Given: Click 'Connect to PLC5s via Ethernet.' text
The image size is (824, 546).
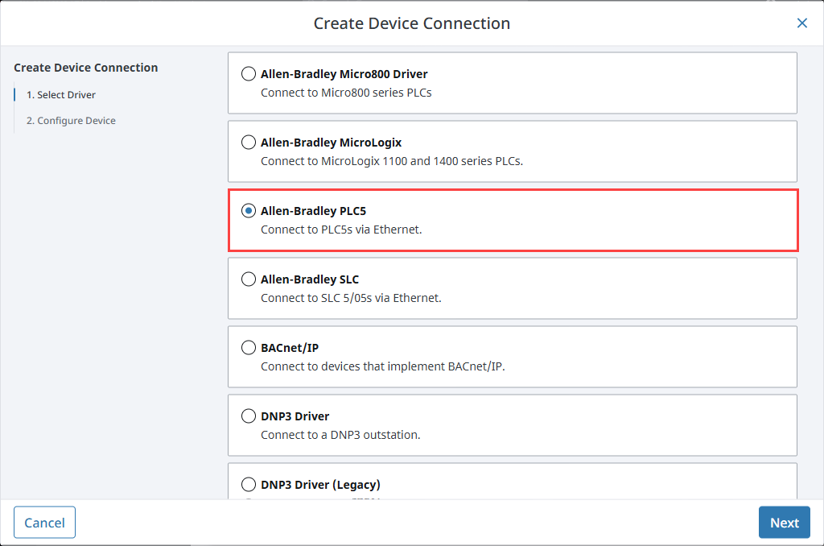Looking at the screenshot, I should (x=341, y=230).
